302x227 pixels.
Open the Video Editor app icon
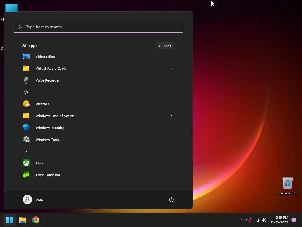click(26, 56)
